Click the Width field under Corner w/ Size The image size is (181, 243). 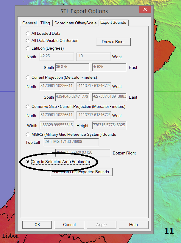pos(57,126)
